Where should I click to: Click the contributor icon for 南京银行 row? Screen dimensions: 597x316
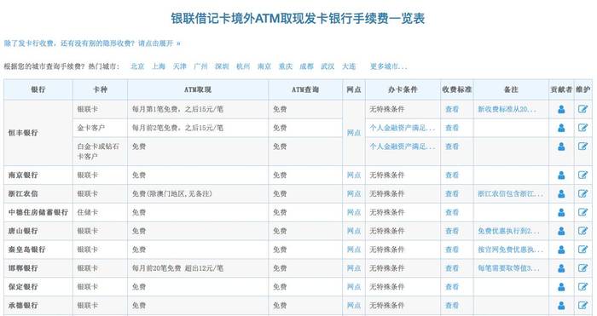pyautogui.click(x=561, y=175)
